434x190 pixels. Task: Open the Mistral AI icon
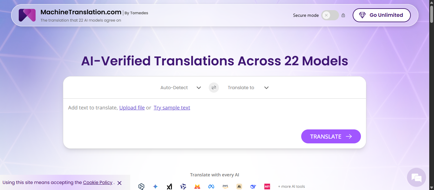pyautogui.click(x=197, y=187)
